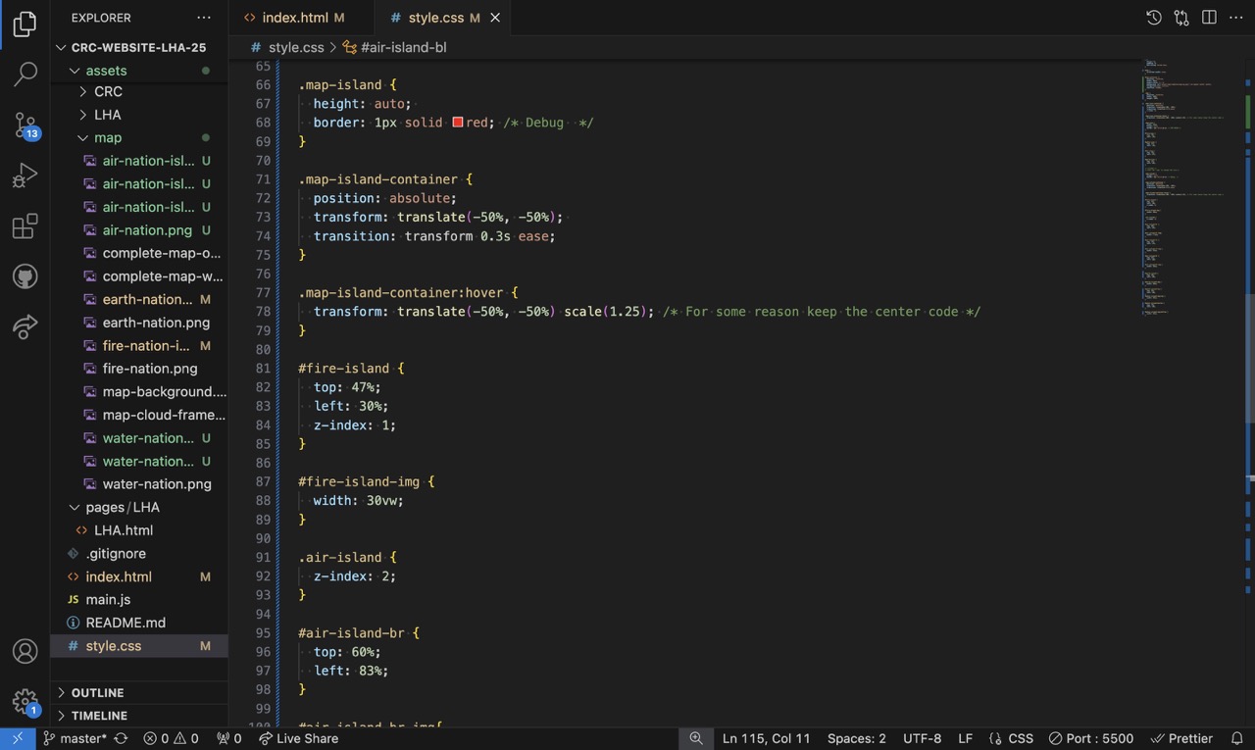Image resolution: width=1255 pixels, height=750 pixels.
Task: Open Source Control view with 13 changes
Action: [25, 125]
